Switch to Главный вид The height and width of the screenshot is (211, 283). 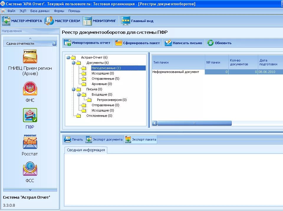(137, 21)
